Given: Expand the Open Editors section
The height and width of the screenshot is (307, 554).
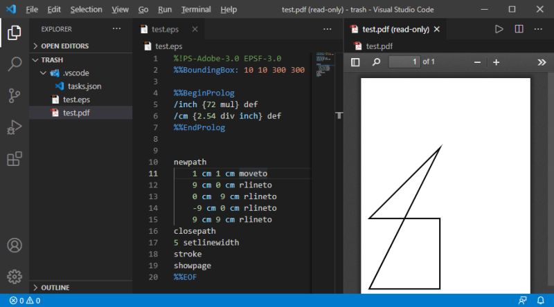Looking at the screenshot, I should 81,46.
